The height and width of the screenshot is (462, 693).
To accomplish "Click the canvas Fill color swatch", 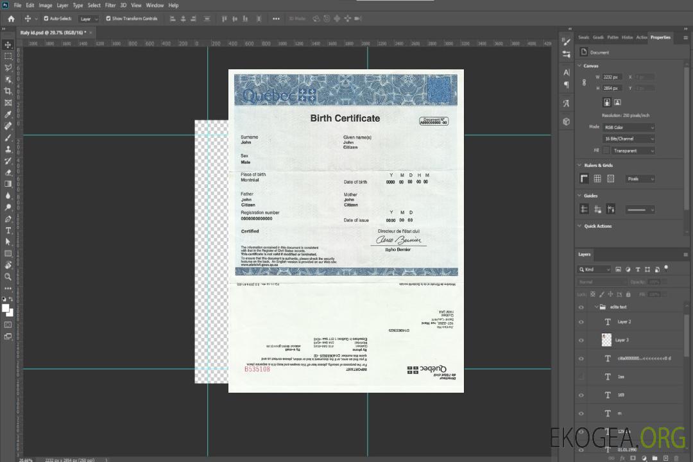I will point(606,151).
